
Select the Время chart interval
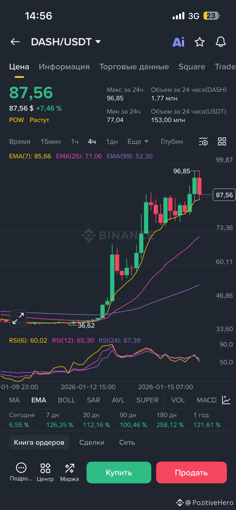[20, 141]
